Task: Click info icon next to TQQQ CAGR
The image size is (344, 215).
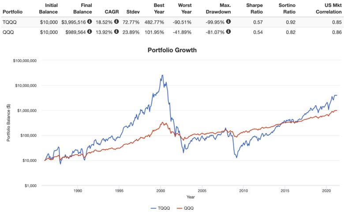Action: (x=116, y=22)
